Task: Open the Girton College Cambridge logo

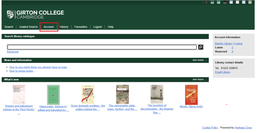Action: coord(35,14)
